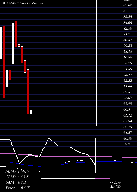Click the 80.51 price axis label
The width and height of the screenshot is (137, 192).
(x=128, y=40)
